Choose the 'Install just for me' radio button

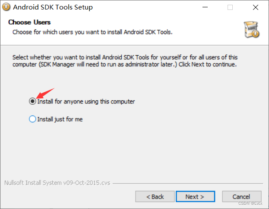point(32,119)
